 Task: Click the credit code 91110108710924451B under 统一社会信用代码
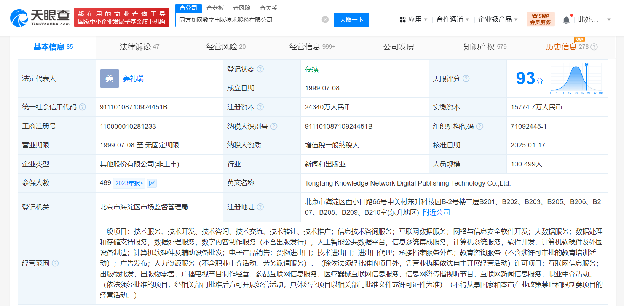(134, 107)
